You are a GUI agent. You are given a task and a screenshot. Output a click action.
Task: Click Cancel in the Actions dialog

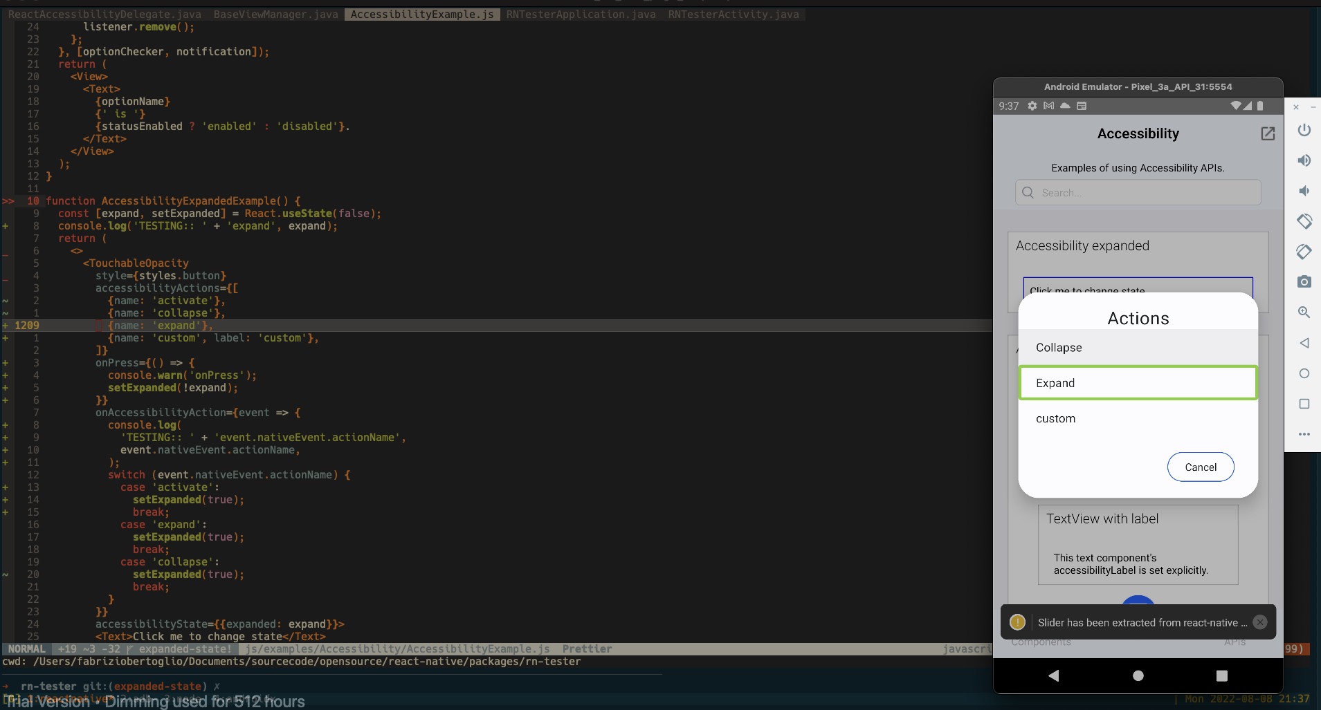pos(1201,467)
